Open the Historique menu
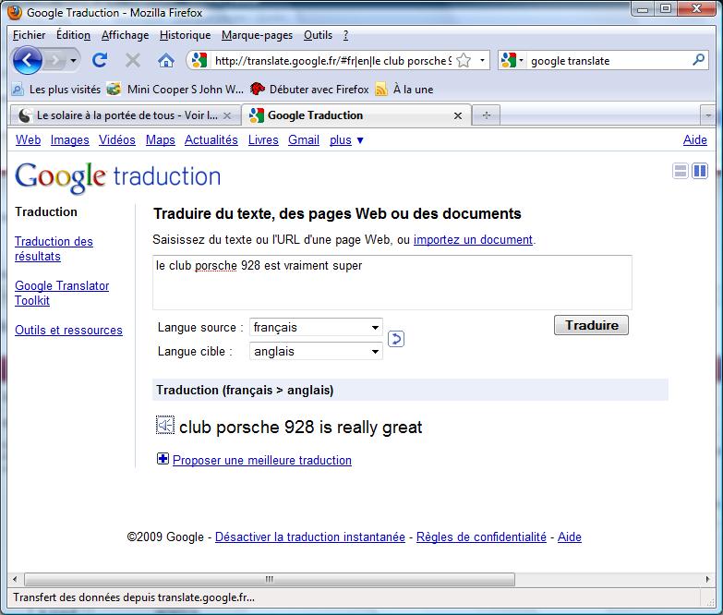723x615 pixels. (185, 35)
